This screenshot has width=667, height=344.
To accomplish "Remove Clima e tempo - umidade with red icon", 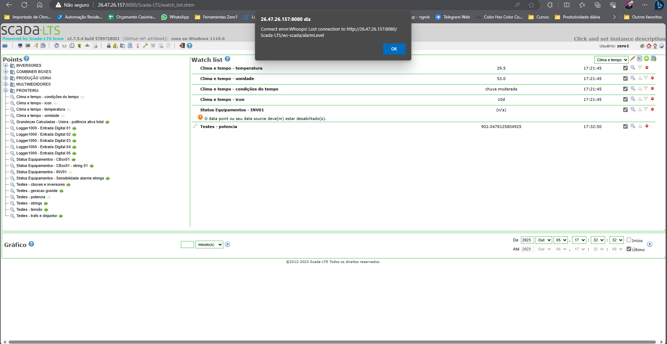I will coord(653,78).
